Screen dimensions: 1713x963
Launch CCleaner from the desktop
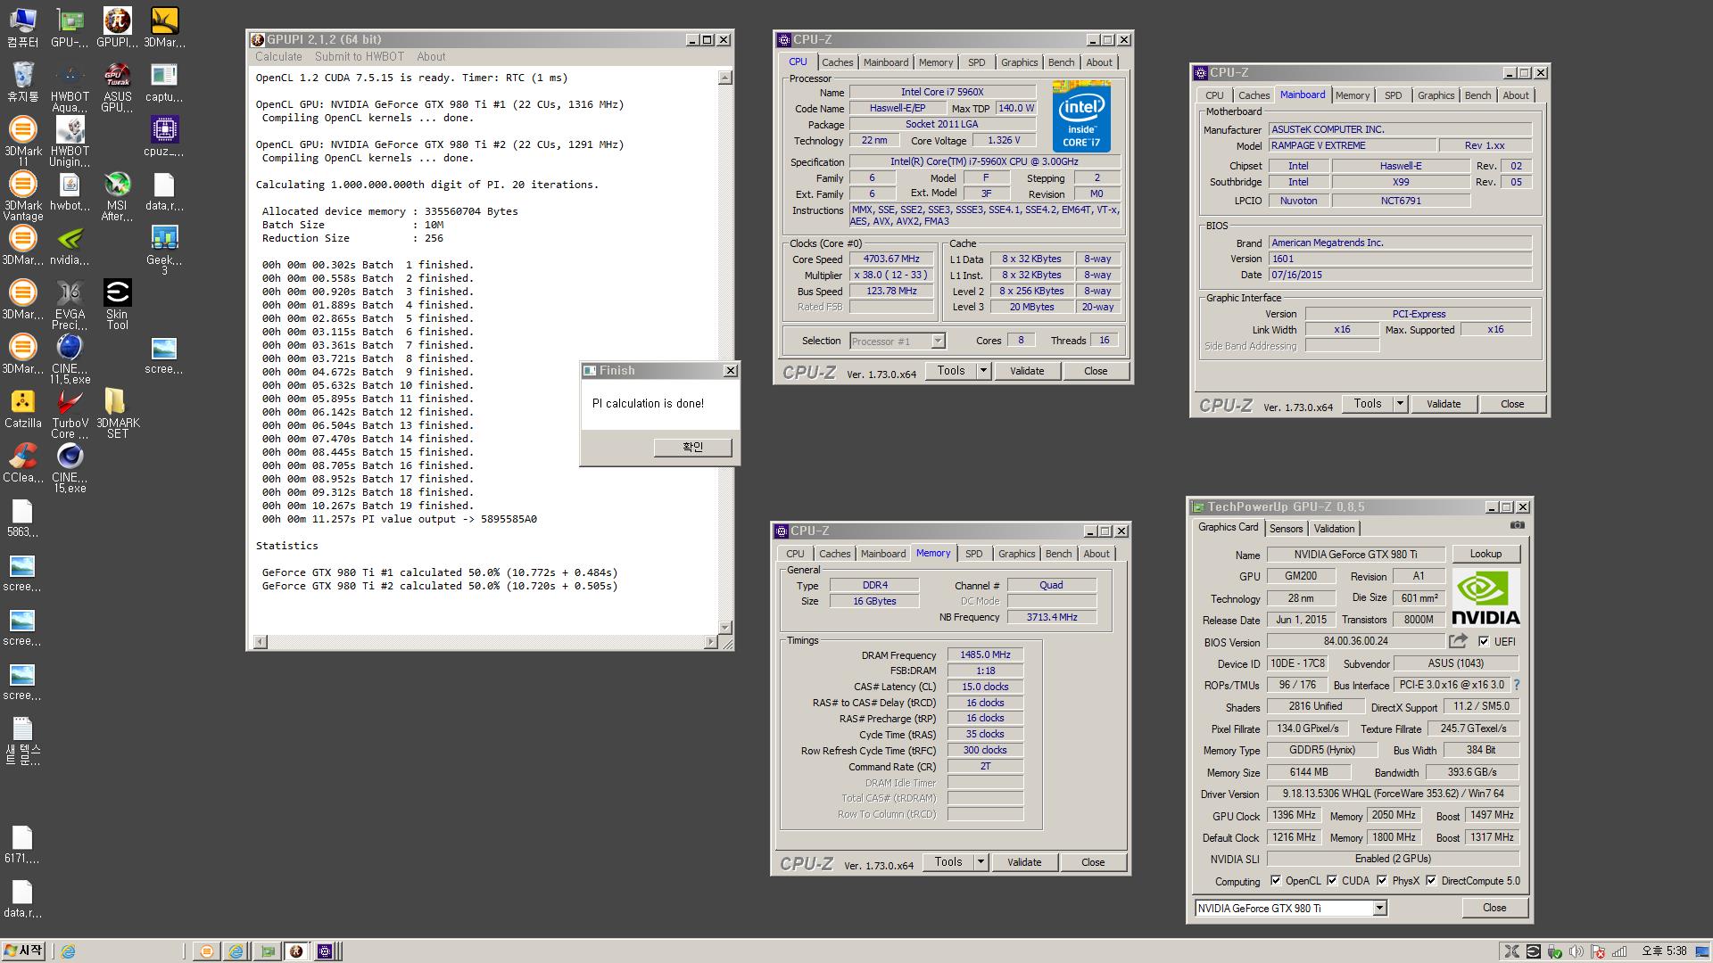[x=23, y=462]
